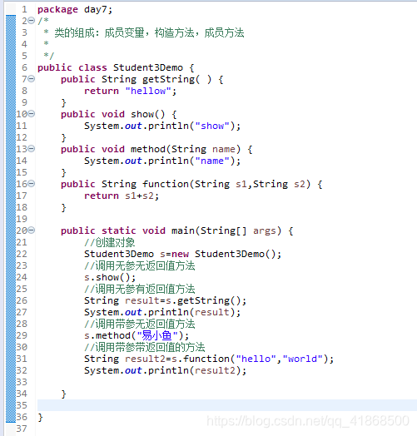The height and width of the screenshot is (436, 417).
Task: Click line number 1 in the gutter
Action: [24, 9]
